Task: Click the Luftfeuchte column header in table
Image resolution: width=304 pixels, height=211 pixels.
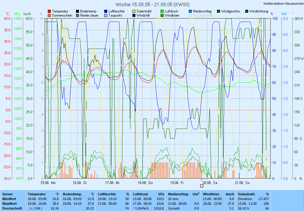Action: [107, 194]
